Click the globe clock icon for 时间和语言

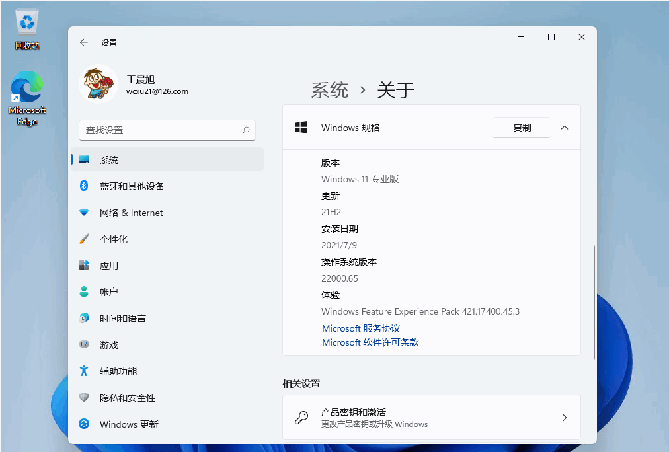[84, 318]
